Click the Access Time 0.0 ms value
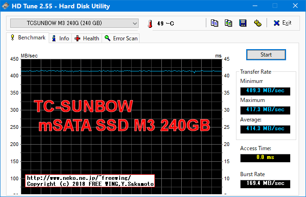This screenshot has height=197, width=306. (x=265, y=158)
